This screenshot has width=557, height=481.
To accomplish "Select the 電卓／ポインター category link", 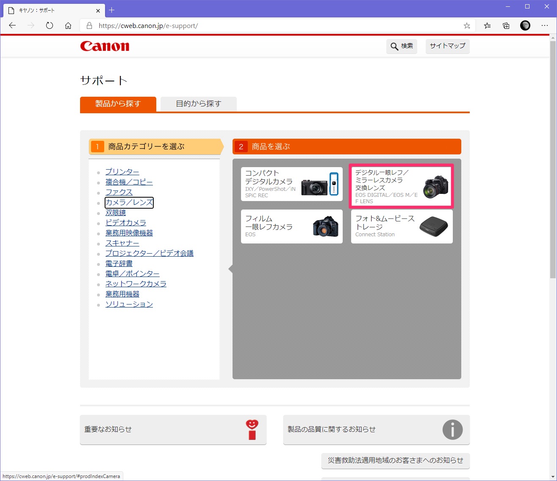I will pos(133,274).
